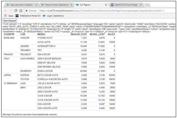Click dealer cost value 25,000

click(84, 71)
